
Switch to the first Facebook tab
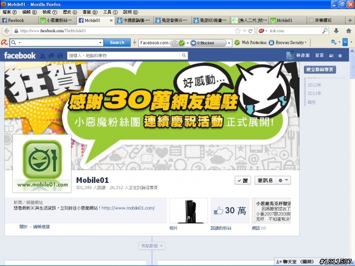19,21
